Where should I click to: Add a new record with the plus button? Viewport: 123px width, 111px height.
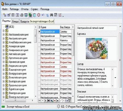click(x=52, y=101)
